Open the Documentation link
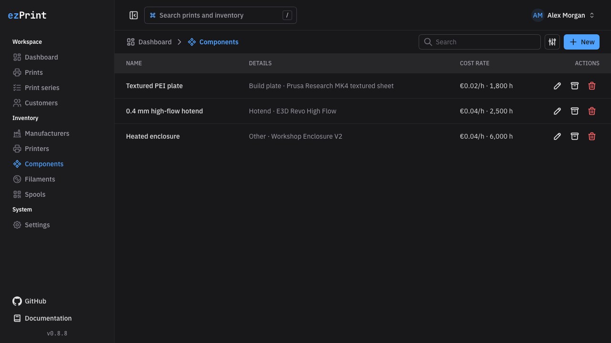Image resolution: width=611 pixels, height=343 pixels. [42, 318]
